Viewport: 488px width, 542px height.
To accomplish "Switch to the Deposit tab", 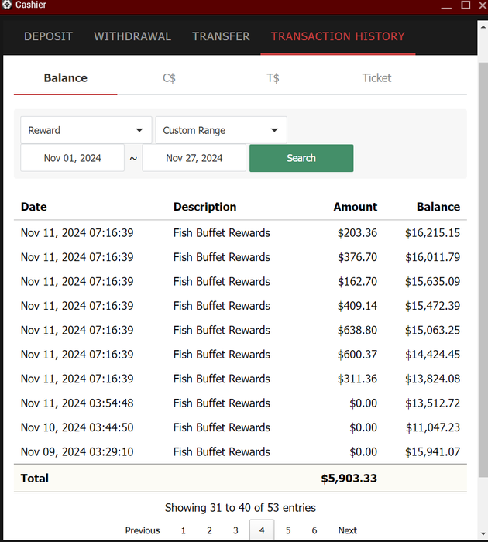I will click(48, 36).
